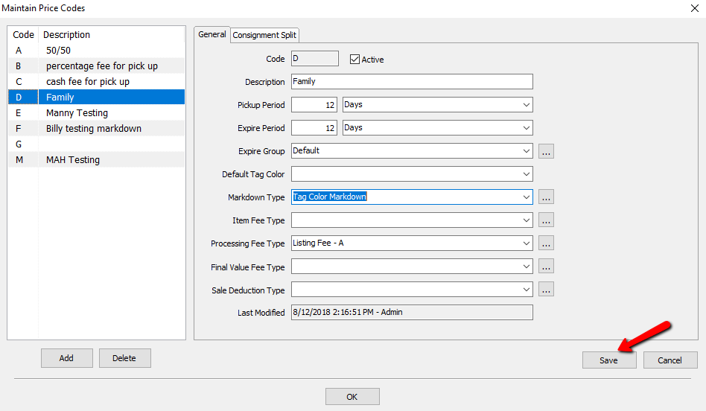Screen dimensions: 706x411
Task: Click the Cancel button
Action: click(670, 360)
